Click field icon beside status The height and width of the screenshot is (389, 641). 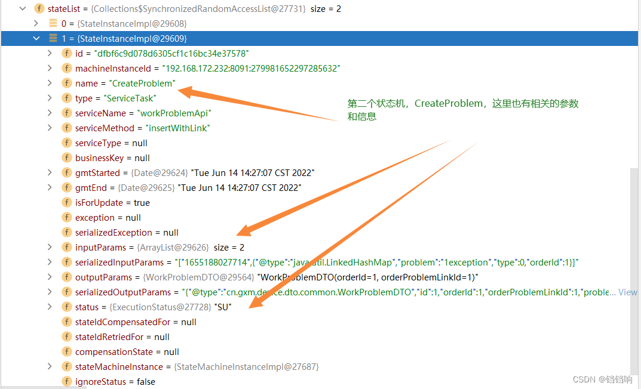tap(67, 307)
